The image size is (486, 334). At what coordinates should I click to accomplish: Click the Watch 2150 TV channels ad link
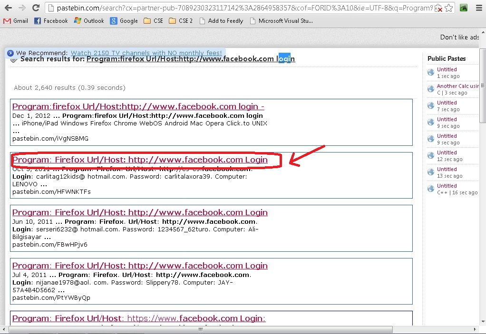coord(146,53)
